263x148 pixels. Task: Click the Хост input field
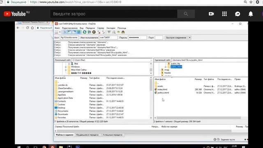click(69, 37)
